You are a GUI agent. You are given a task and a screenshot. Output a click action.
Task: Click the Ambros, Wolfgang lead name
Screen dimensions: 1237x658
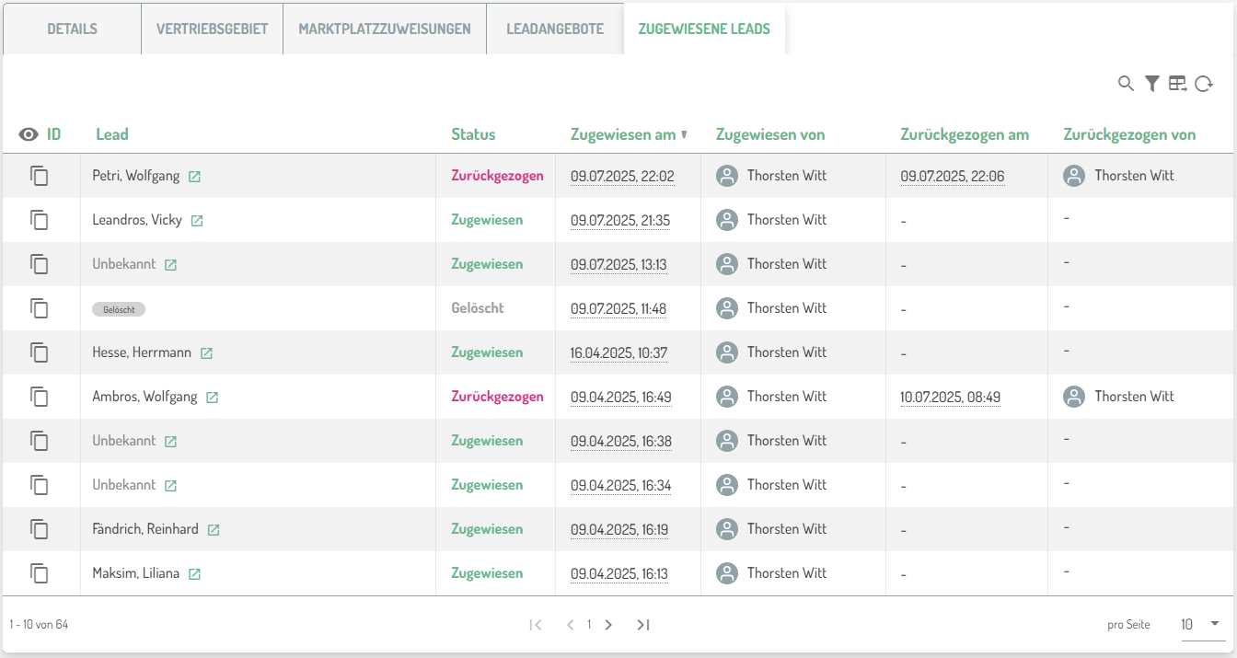[x=145, y=397]
